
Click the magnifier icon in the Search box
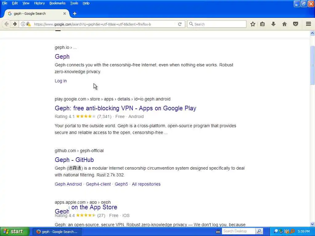pyautogui.click(x=191, y=24)
